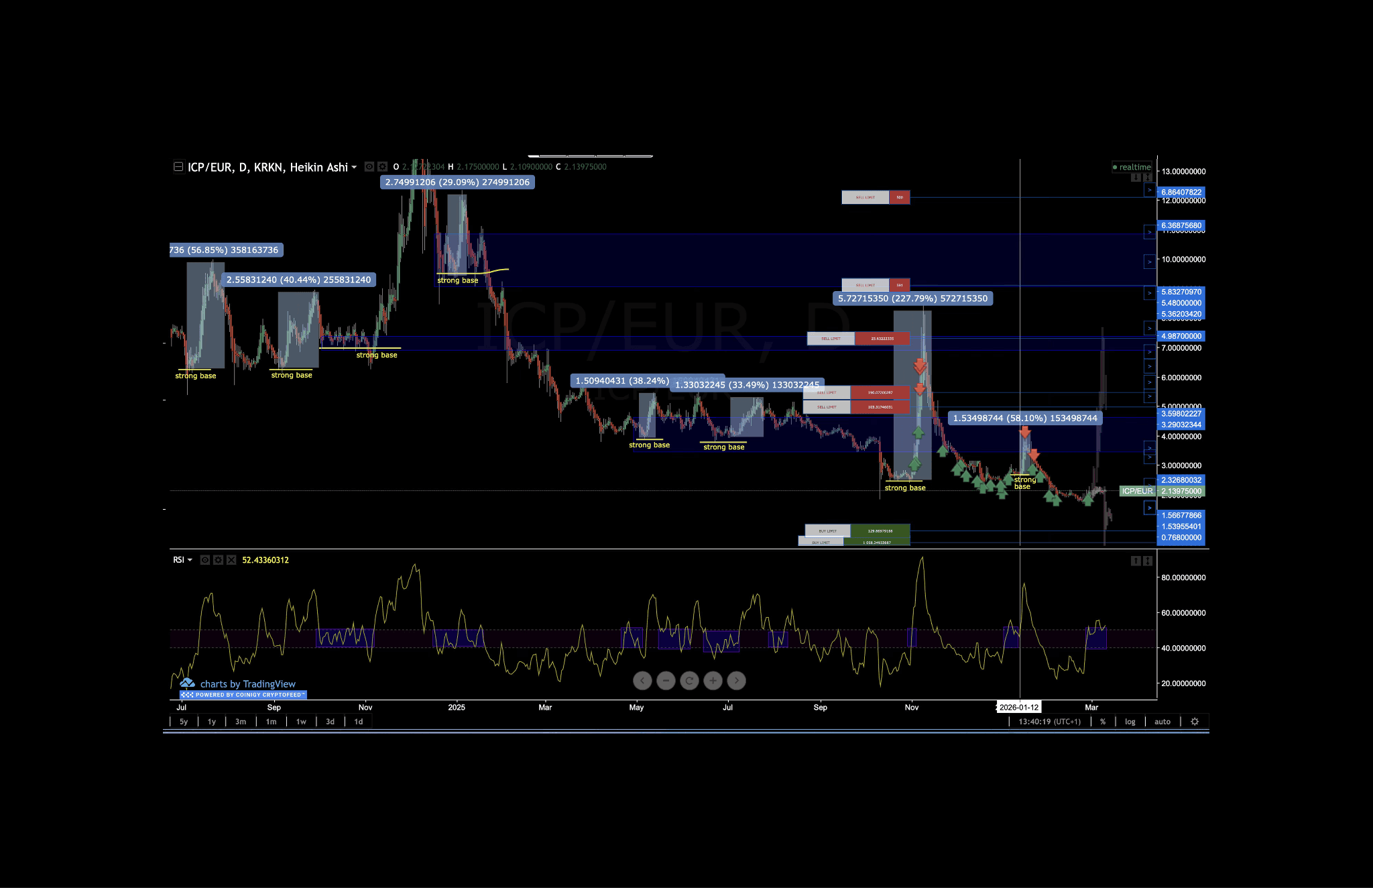Click the zoom out minus button
The height and width of the screenshot is (888, 1373).
[x=666, y=681]
